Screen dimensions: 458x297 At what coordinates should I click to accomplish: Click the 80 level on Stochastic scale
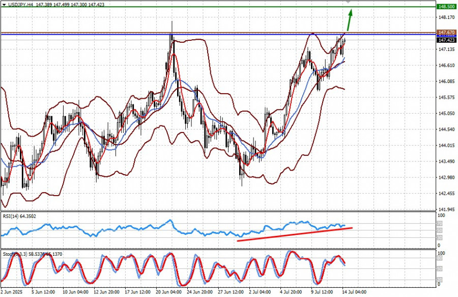pos(439,258)
